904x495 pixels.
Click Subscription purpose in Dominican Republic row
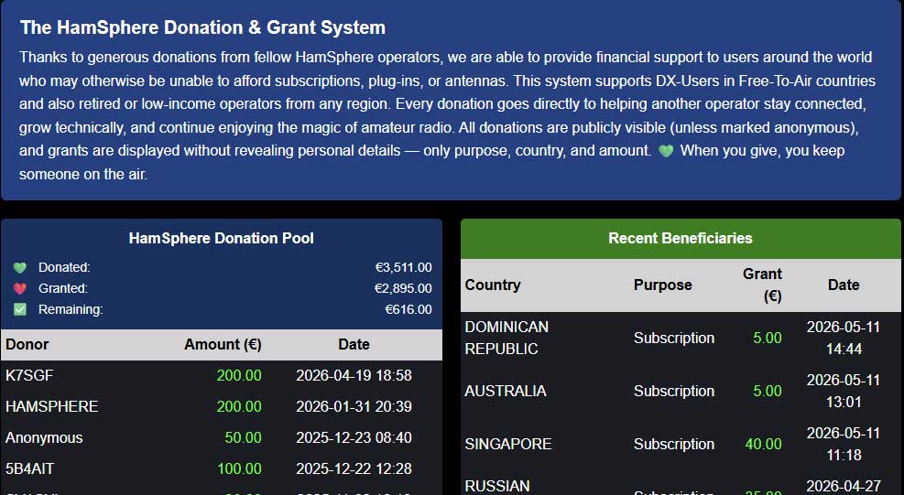click(674, 339)
